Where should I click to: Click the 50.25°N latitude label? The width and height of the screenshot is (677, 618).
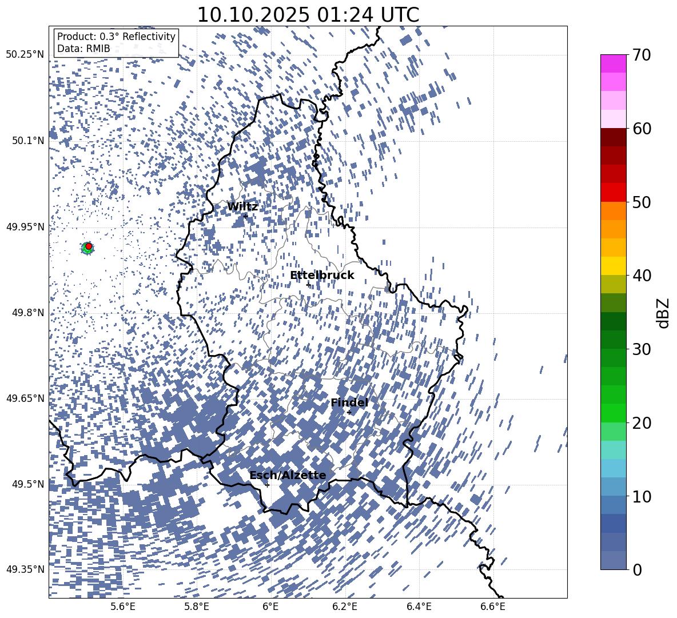point(25,55)
